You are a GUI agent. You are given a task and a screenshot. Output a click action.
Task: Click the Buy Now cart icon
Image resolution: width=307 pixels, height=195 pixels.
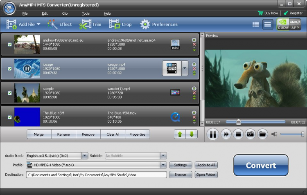pos(260,13)
